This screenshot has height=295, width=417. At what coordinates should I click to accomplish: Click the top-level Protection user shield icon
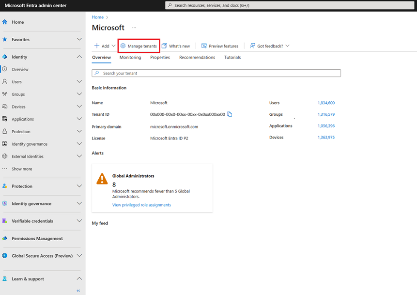click(x=5, y=186)
